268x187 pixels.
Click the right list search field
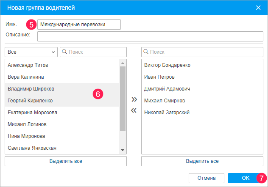[x=202, y=52]
